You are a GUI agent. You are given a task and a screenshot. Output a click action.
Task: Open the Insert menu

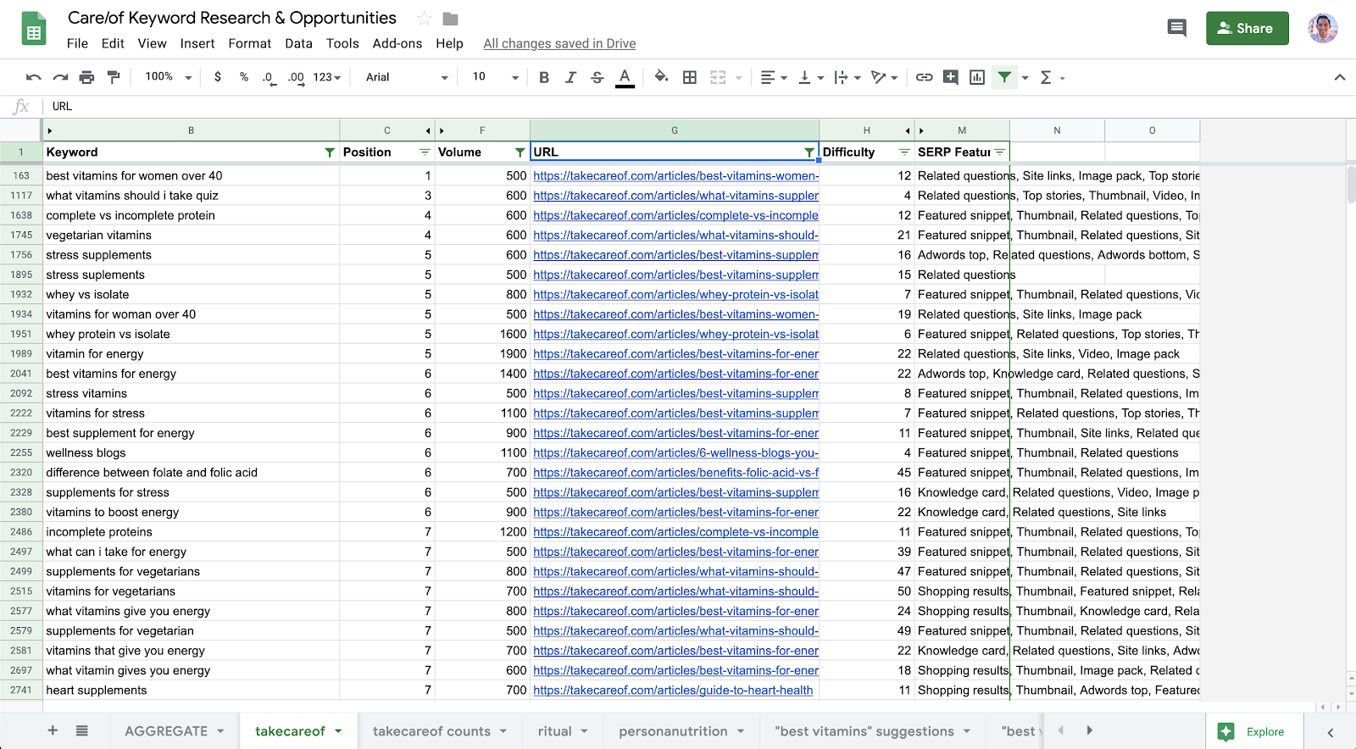pos(197,43)
